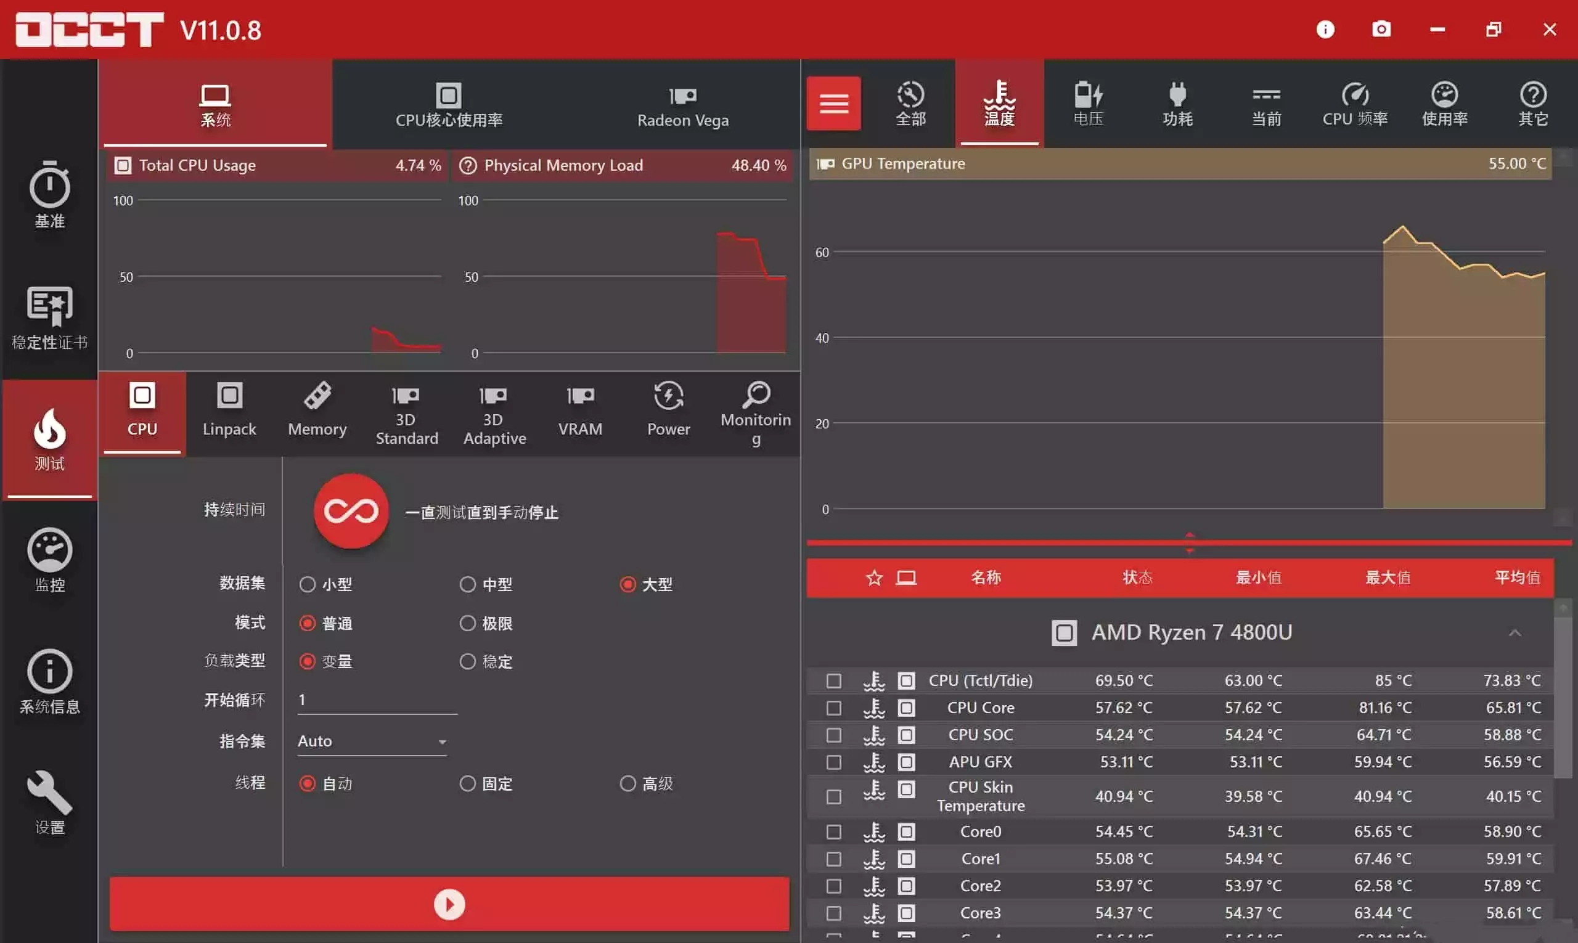Image resolution: width=1578 pixels, height=943 pixels.
Task: Start the test with the play button
Action: [449, 904]
